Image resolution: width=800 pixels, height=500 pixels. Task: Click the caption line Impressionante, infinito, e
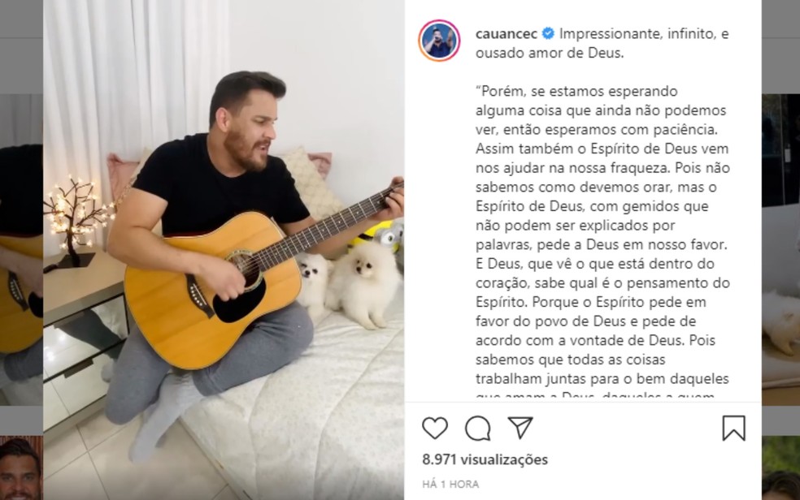tap(644, 33)
